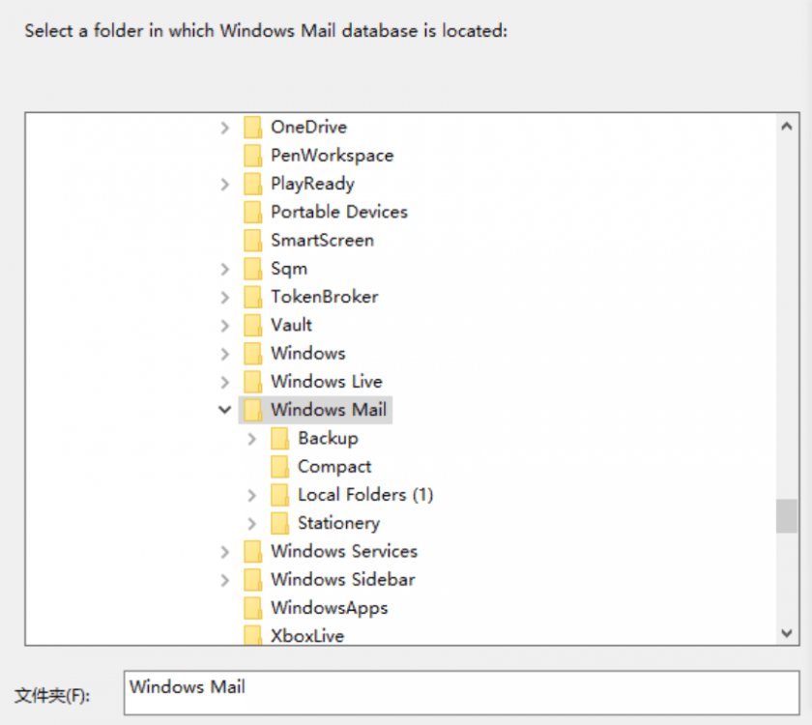The image size is (812, 725).
Task: Click the PlayReady folder icon
Action: (252, 184)
